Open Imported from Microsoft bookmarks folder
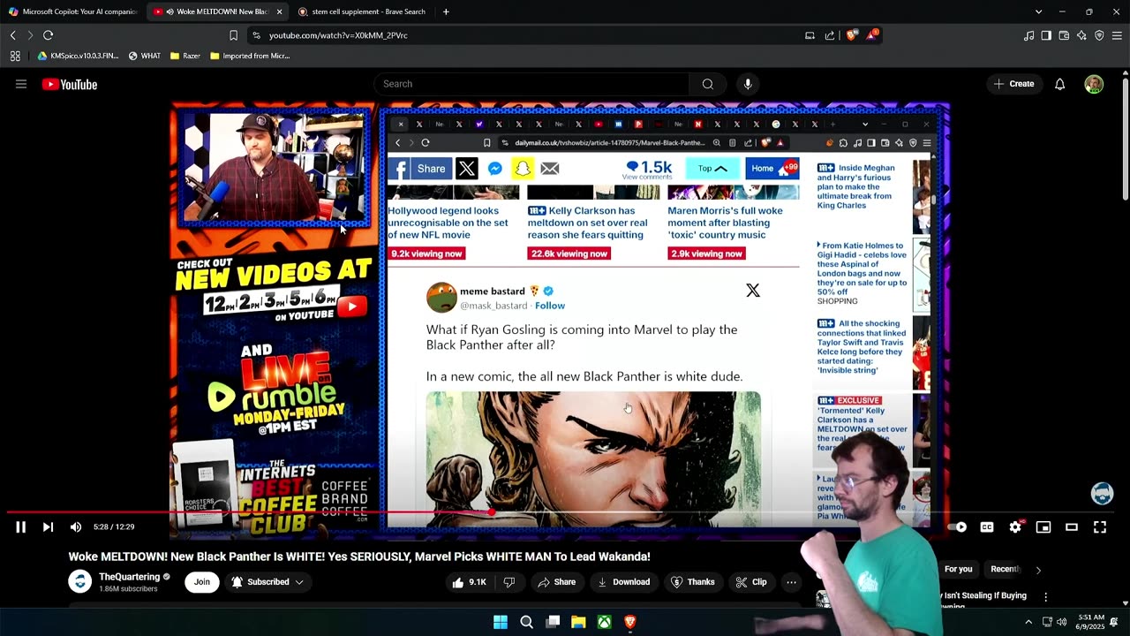The width and height of the screenshot is (1130, 636). coord(250,56)
